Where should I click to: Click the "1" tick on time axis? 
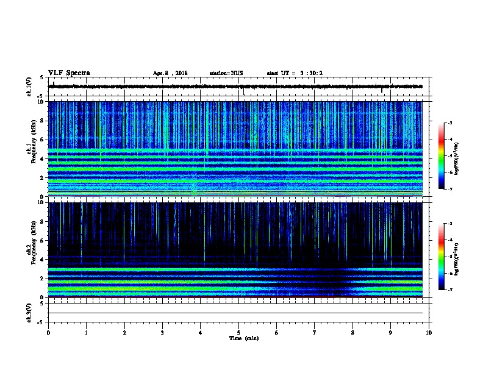pos(86,333)
